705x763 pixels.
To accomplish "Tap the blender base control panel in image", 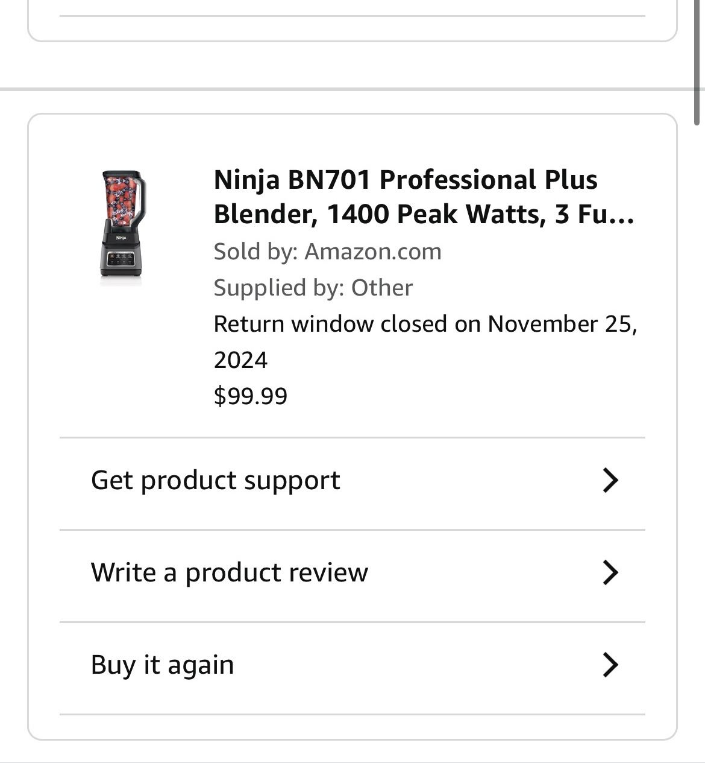I will tap(122, 259).
